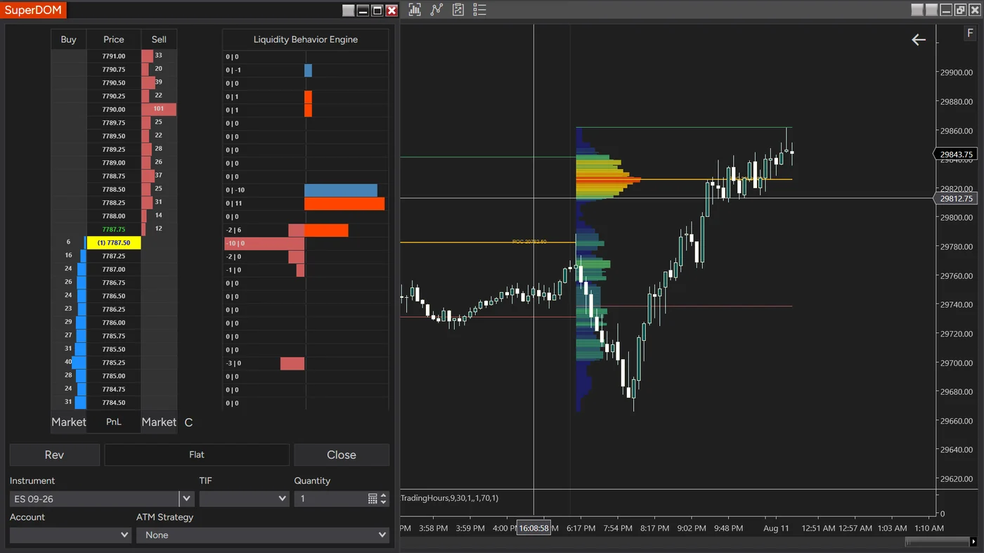Screen dimensions: 984x553
Task: Click the Quantity input field
Action: click(x=330, y=499)
